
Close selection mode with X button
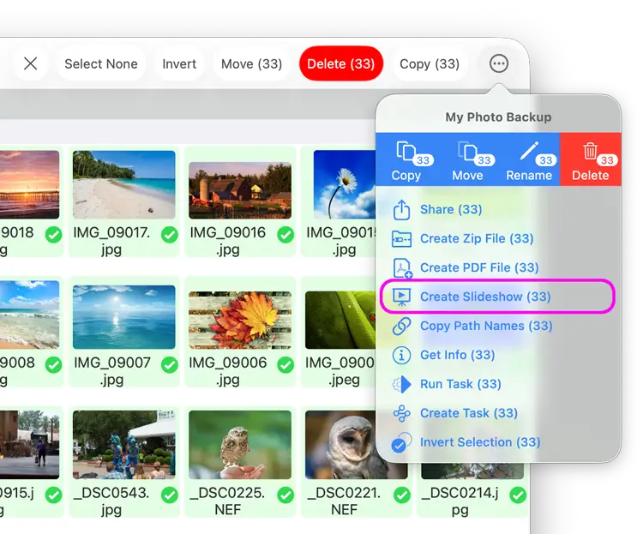pos(31,64)
